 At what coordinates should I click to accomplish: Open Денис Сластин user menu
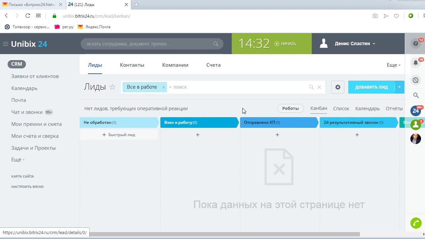pyautogui.click(x=355, y=43)
